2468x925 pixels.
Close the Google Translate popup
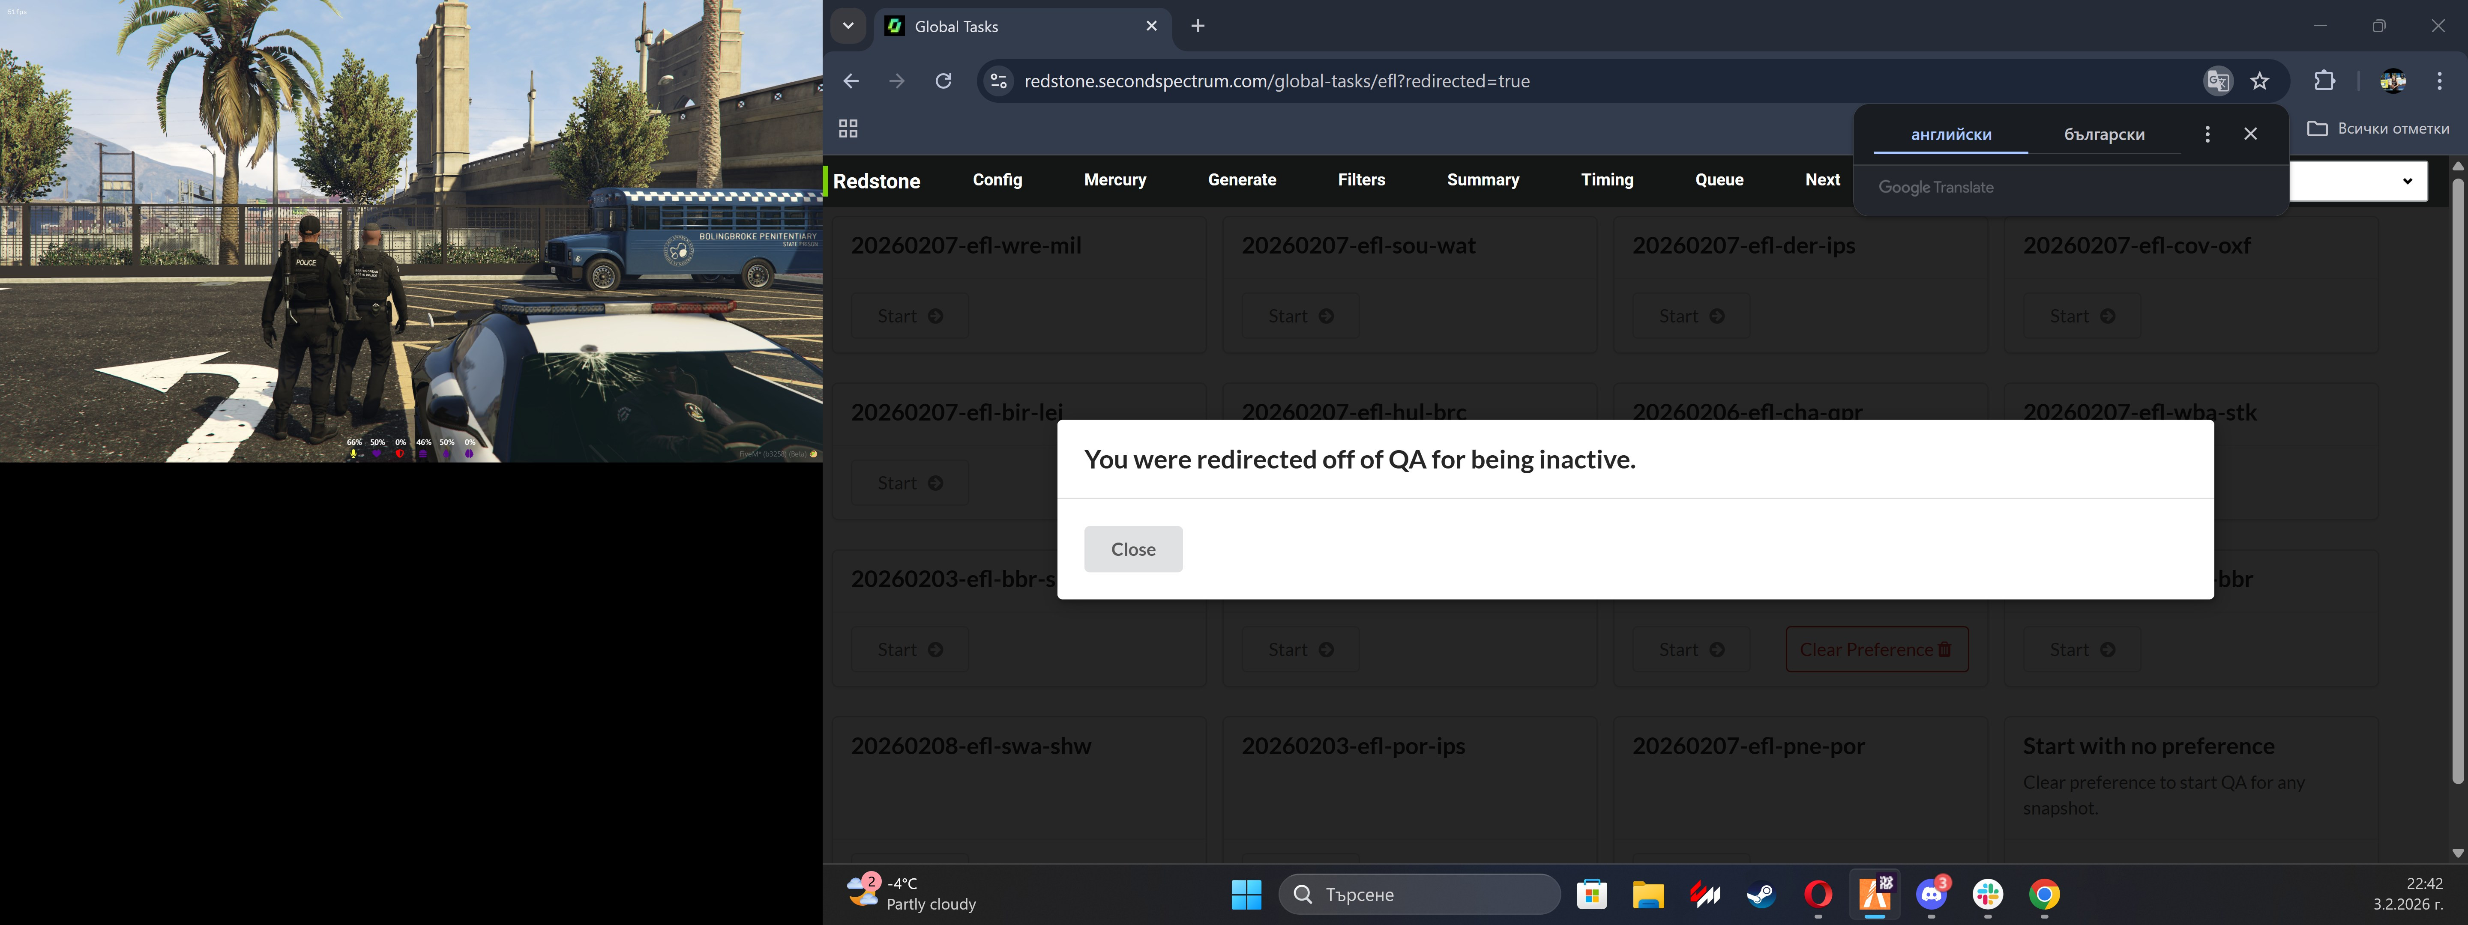[2250, 134]
